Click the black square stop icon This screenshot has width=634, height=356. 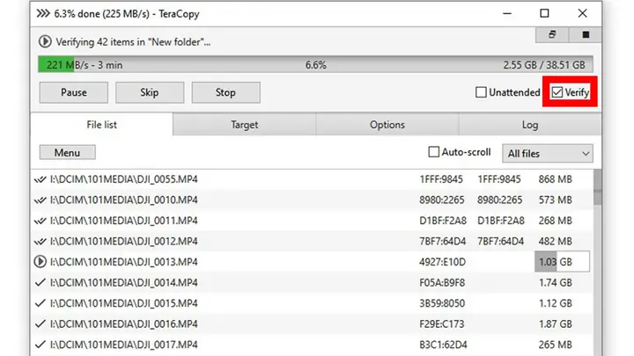coord(586,34)
